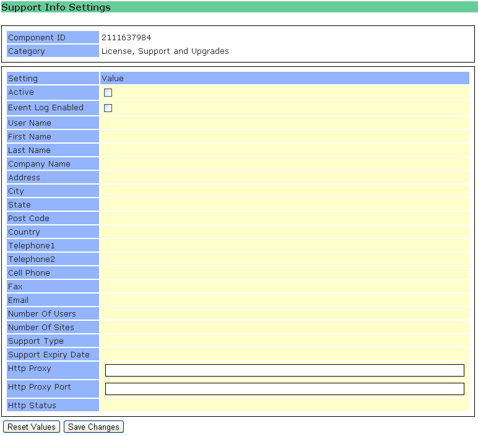Click the Value column header
The height and width of the screenshot is (436, 478).
tap(113, 79)
